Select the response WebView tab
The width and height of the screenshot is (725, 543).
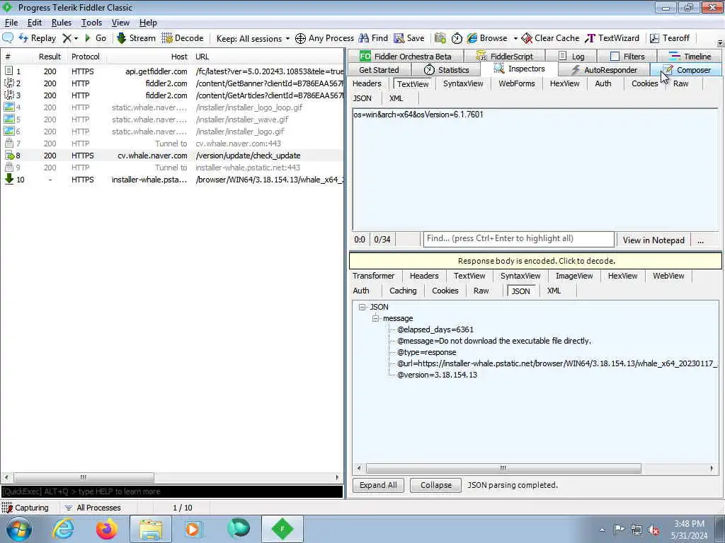pos(668,276)
